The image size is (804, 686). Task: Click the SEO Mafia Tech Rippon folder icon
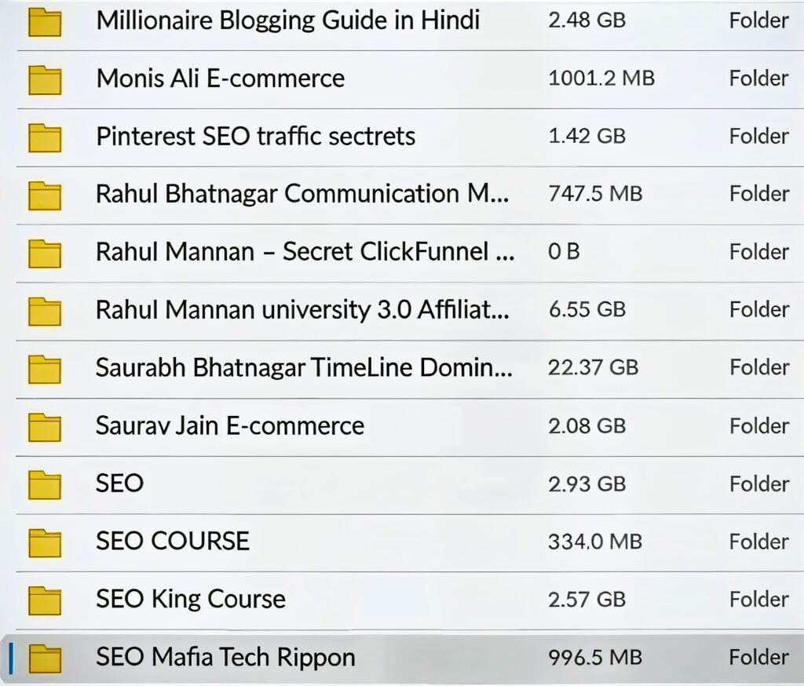pos(45,658)
